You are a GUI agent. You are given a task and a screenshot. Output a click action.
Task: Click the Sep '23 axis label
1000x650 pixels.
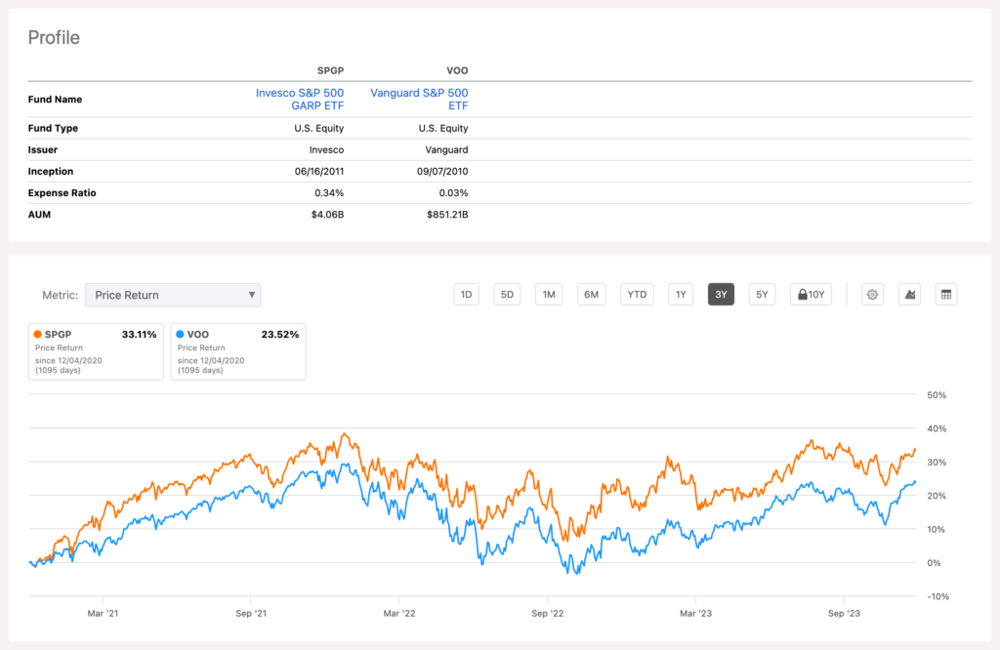(844, 613)
